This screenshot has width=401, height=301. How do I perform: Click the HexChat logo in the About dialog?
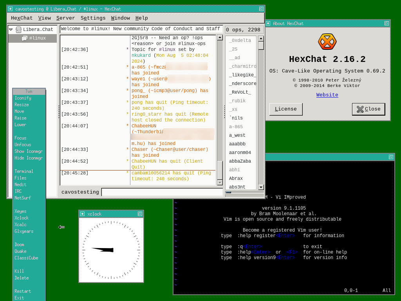pos(327,41)
